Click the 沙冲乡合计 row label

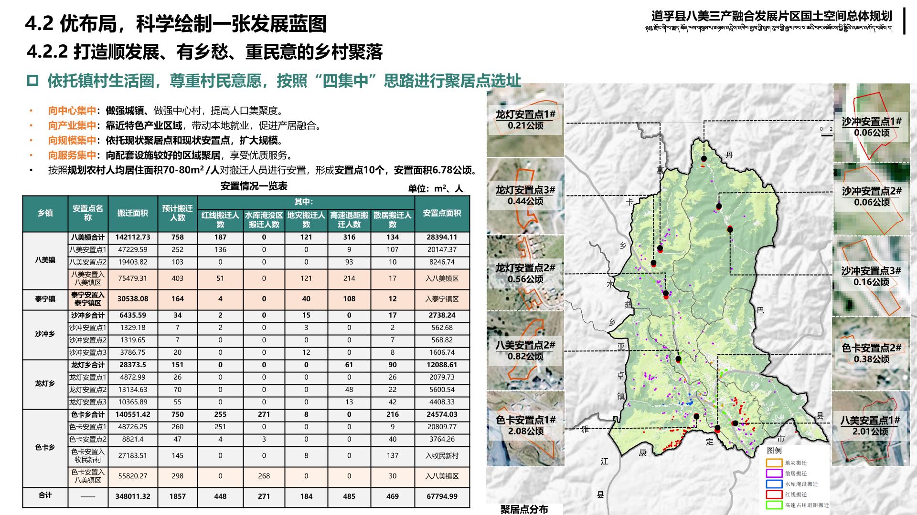(88, 316)
